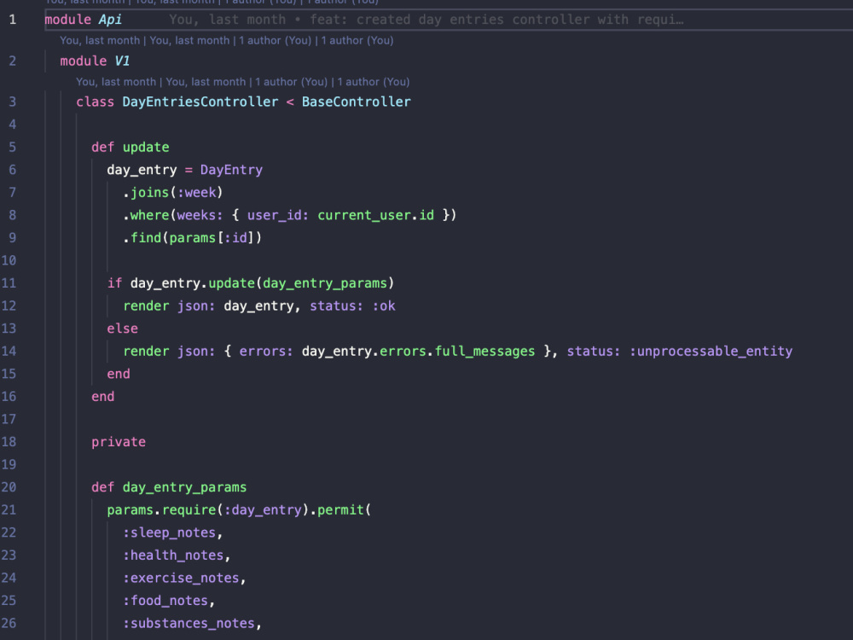The width and height of the screenshot is (853, 640).
Task: Click line number 21 in the gutter
Action: (x=9, y=510)
